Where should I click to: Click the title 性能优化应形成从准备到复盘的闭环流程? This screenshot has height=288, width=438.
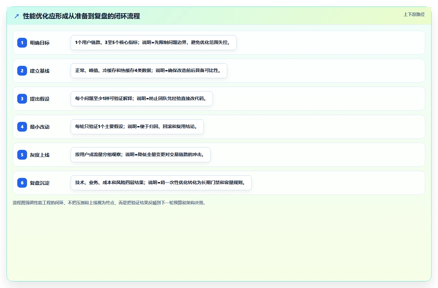click(x=81, y=16)
